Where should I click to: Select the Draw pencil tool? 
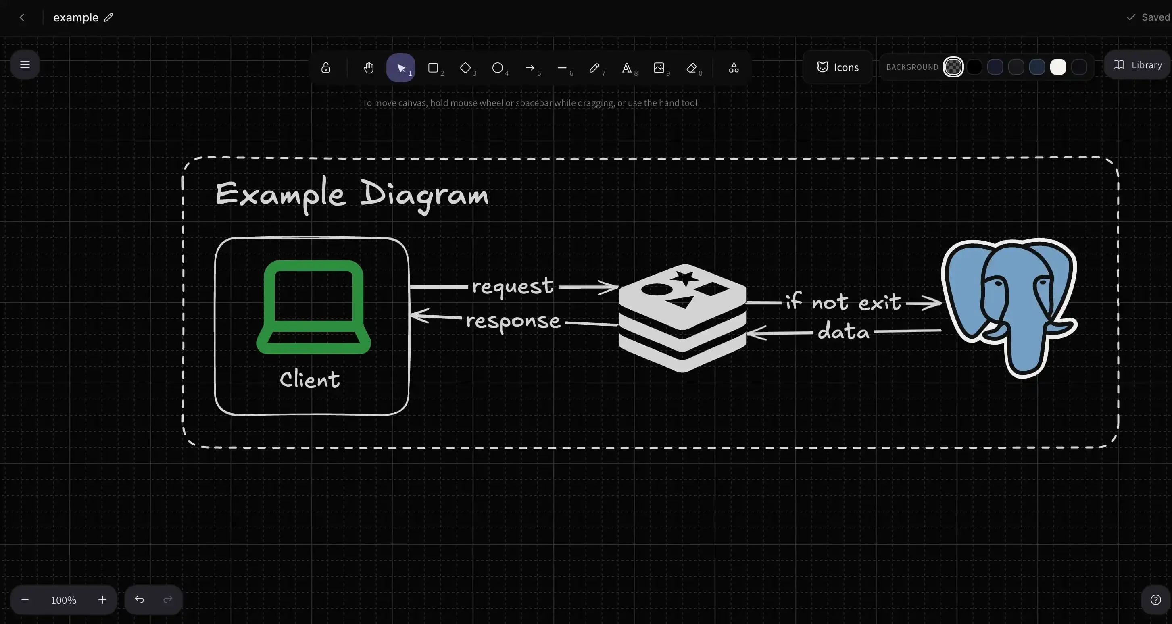(x=594, y=68)
